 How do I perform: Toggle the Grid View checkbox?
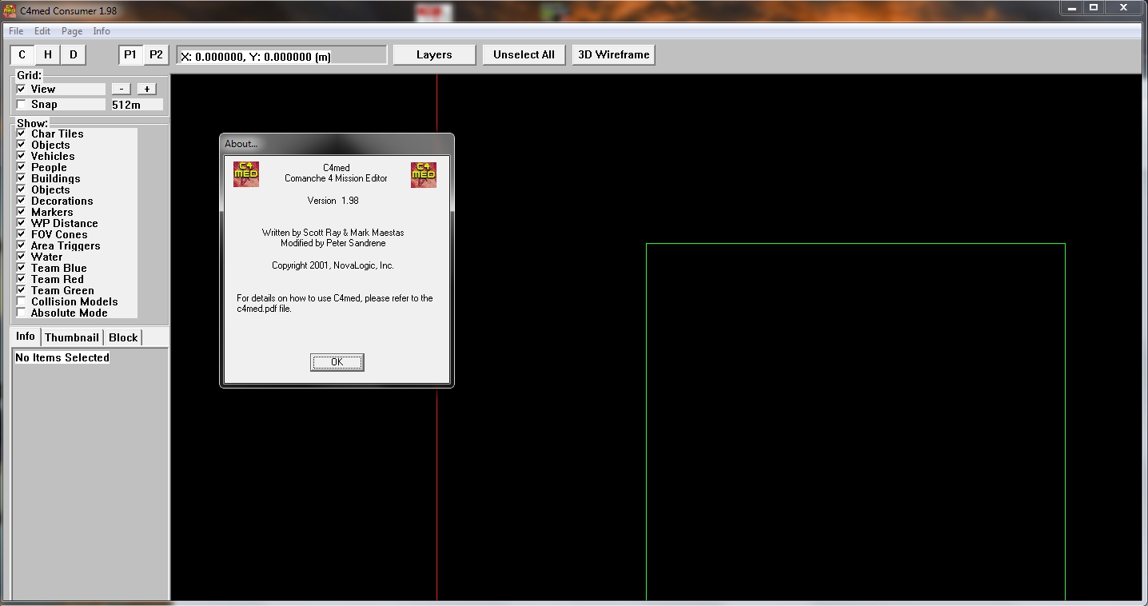point(22,89)
